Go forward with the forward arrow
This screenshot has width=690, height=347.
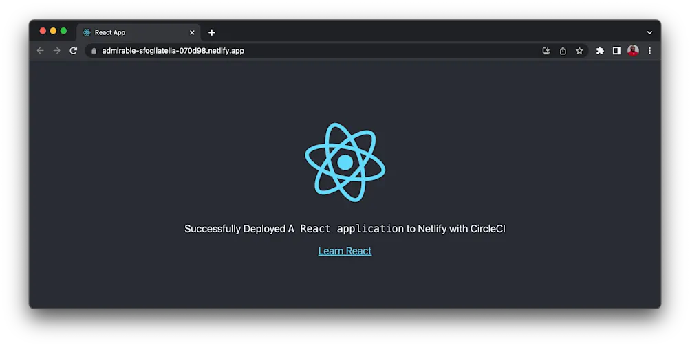(x=57, y=51)
